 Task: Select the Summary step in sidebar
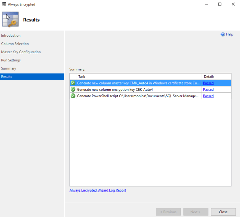9,68
